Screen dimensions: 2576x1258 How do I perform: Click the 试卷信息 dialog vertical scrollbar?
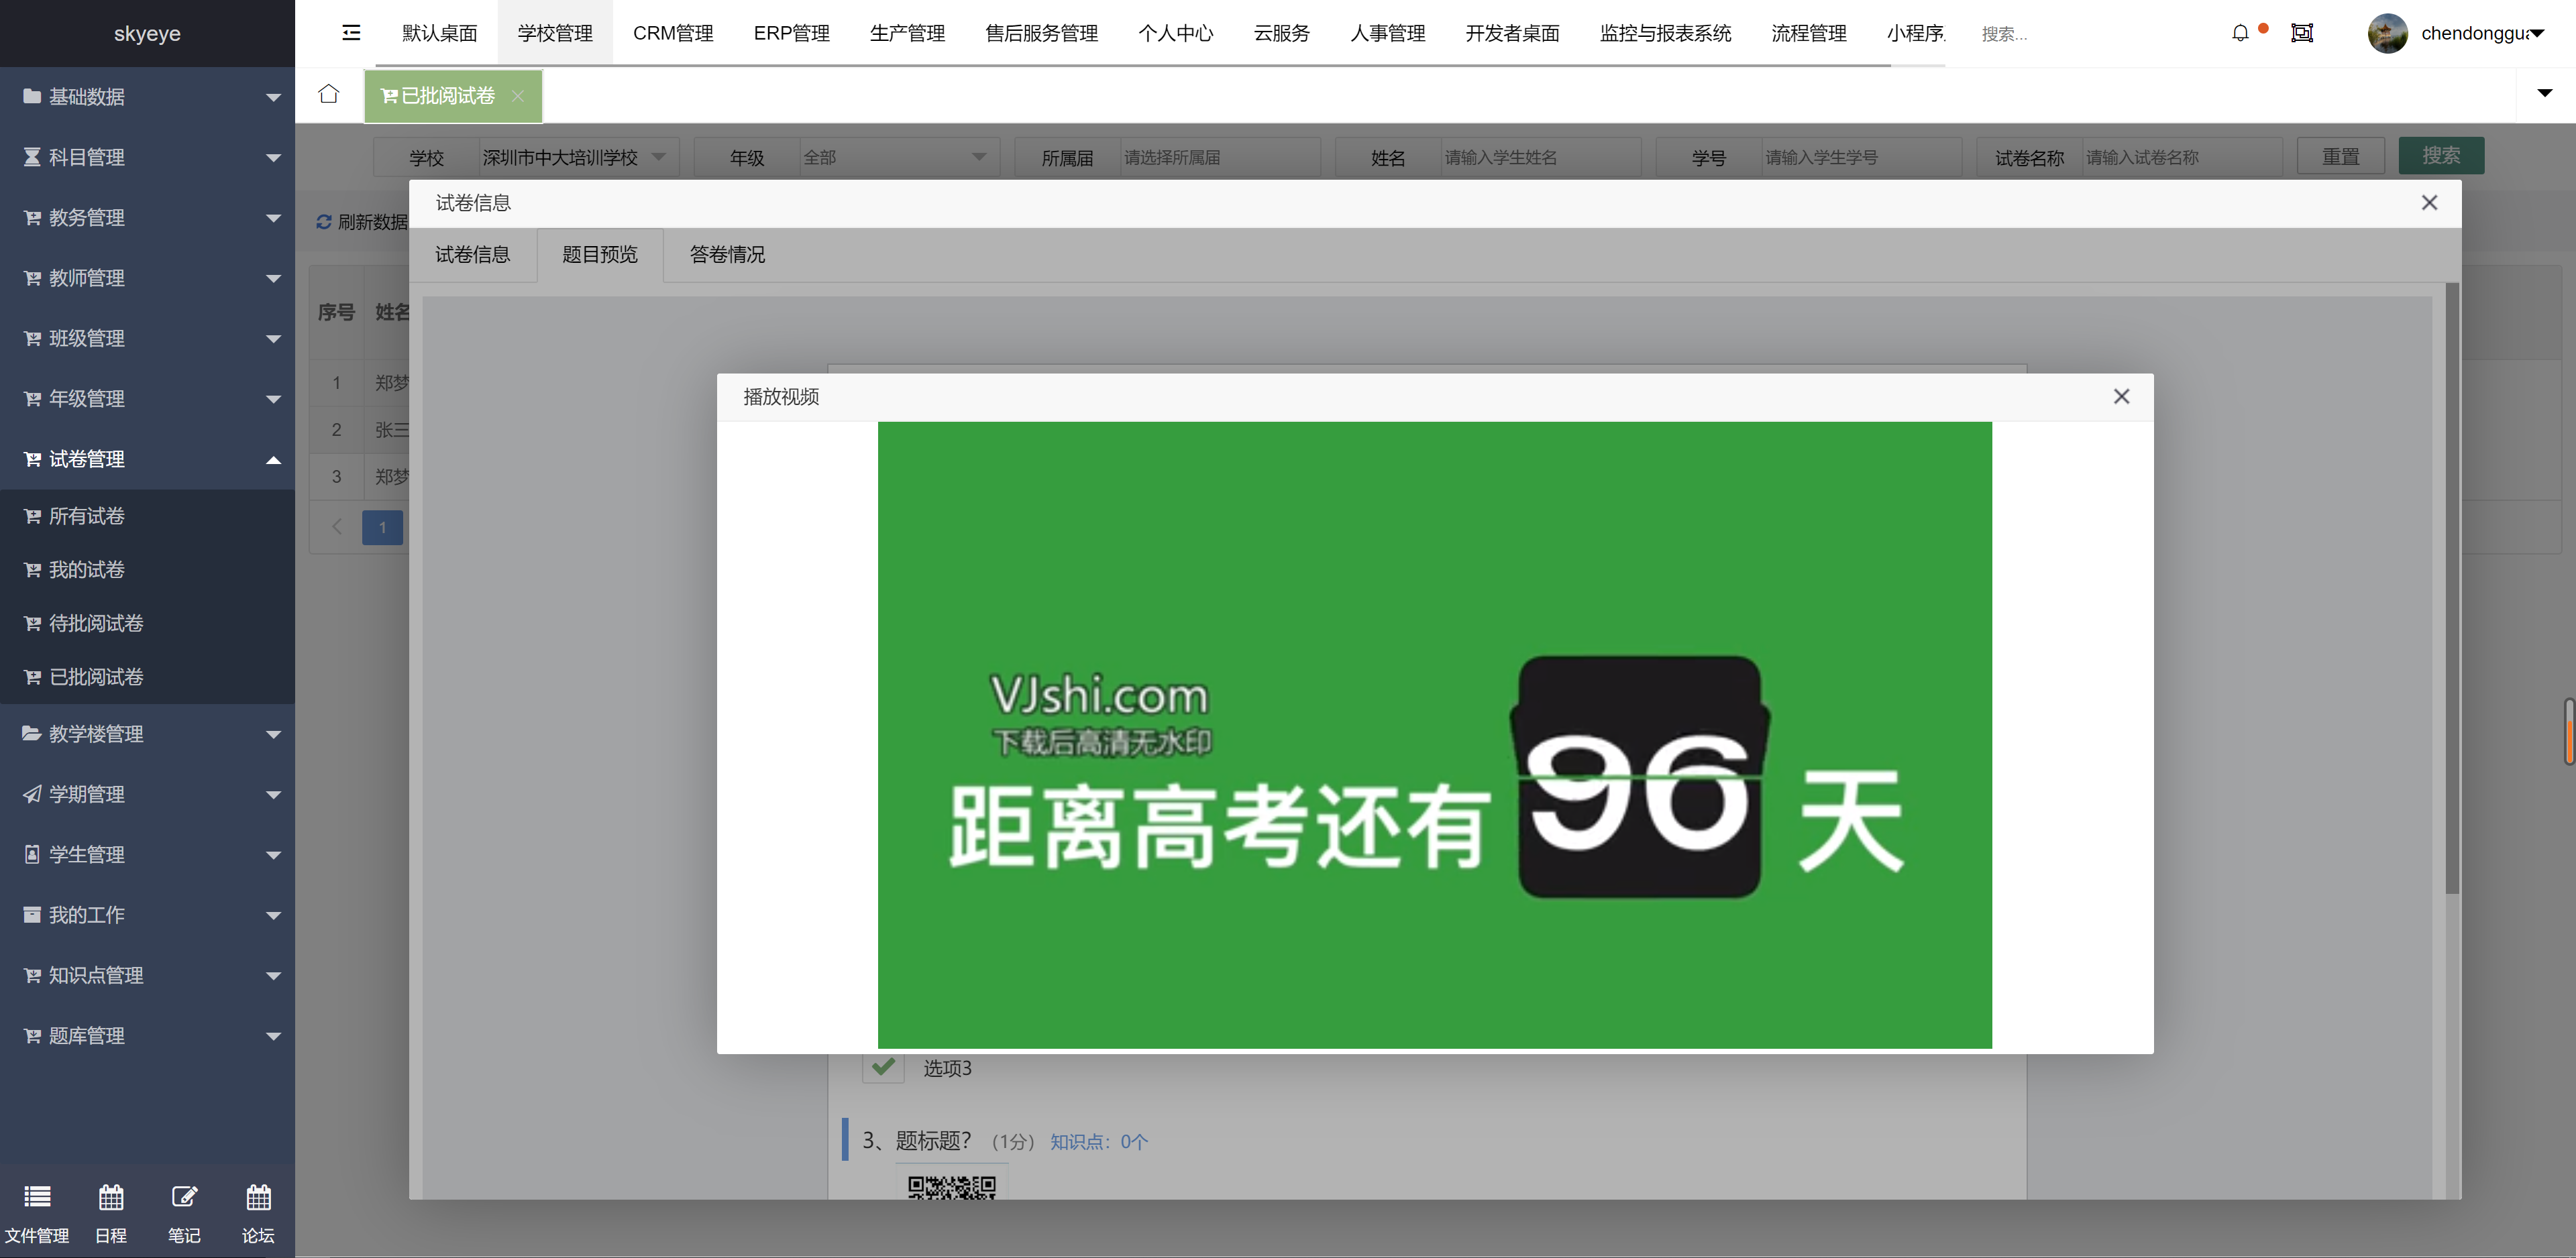point(2452,588)
